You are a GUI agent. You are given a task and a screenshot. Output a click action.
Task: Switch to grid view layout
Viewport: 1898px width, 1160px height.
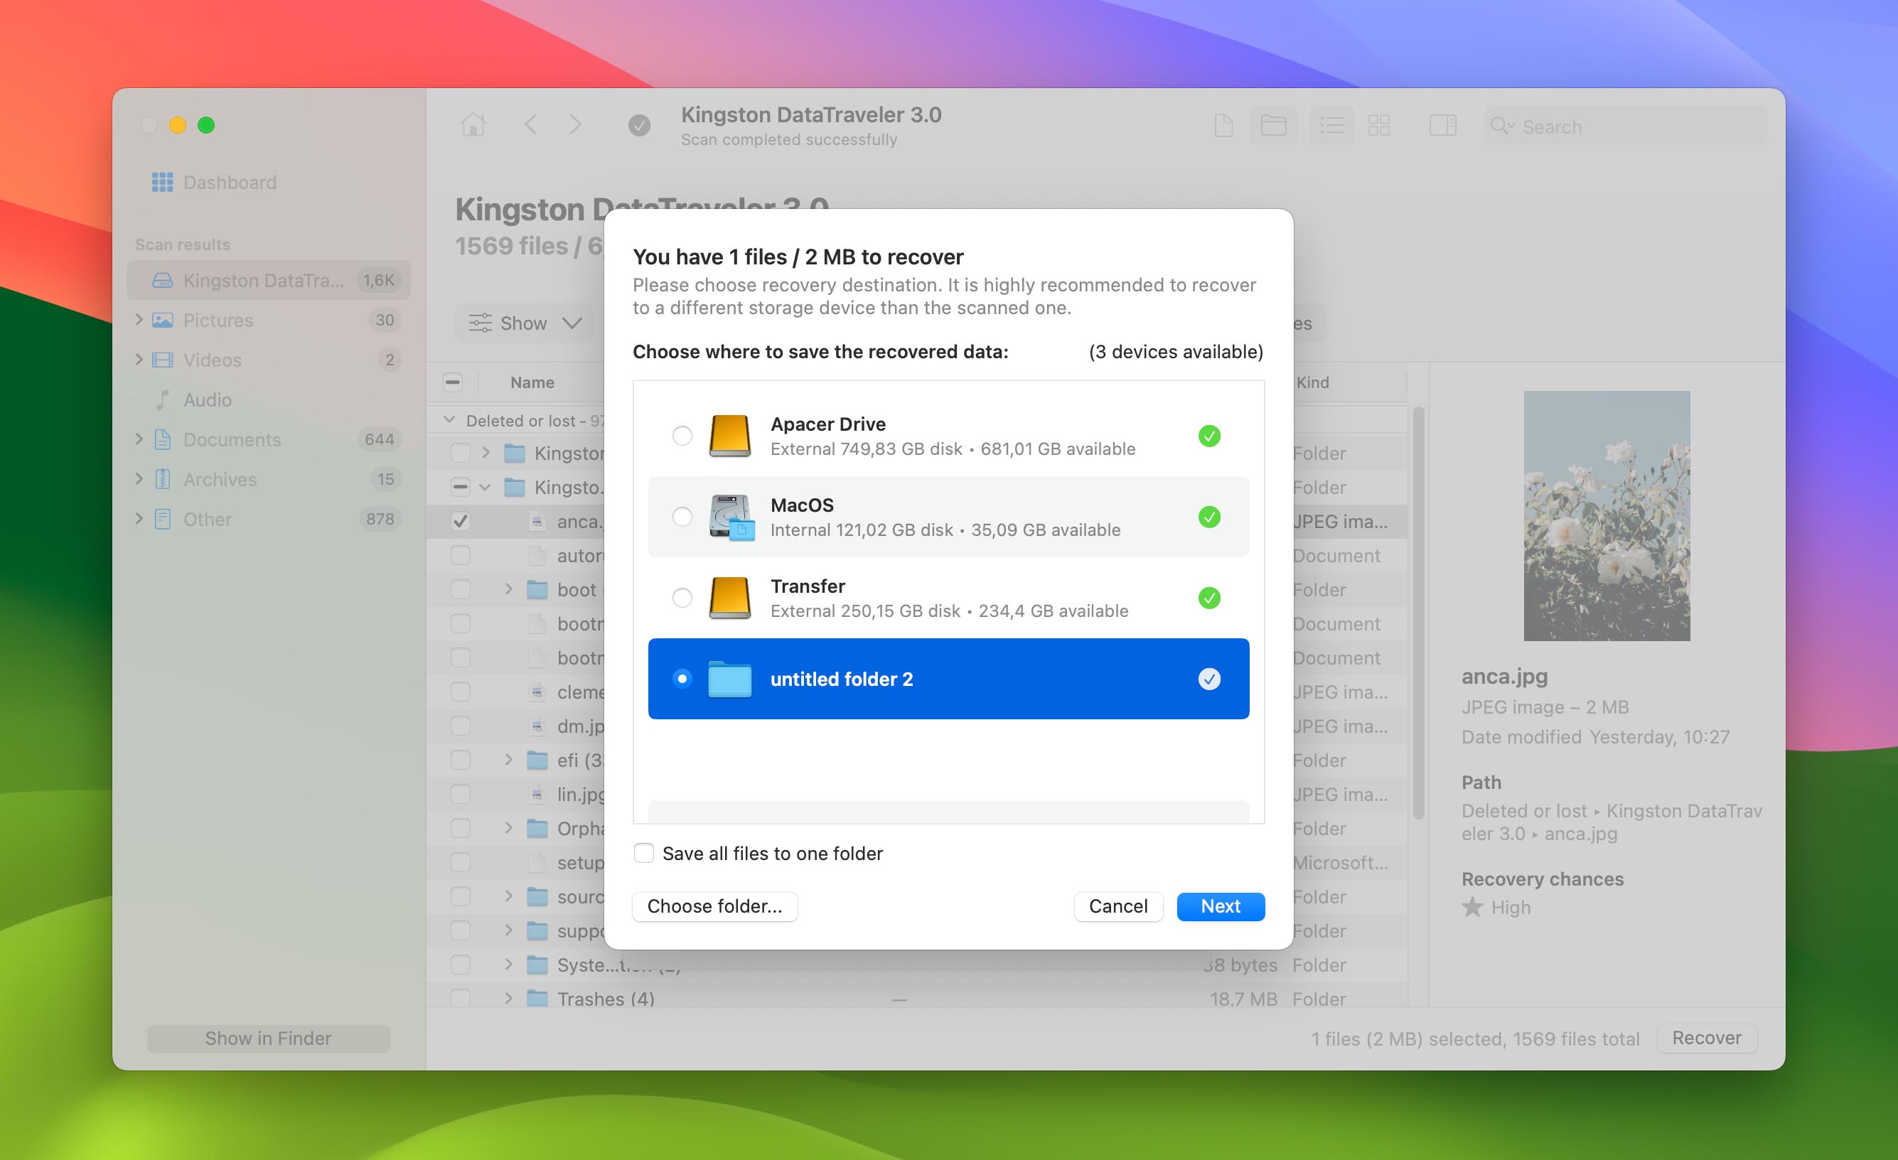coord(1379,126)
